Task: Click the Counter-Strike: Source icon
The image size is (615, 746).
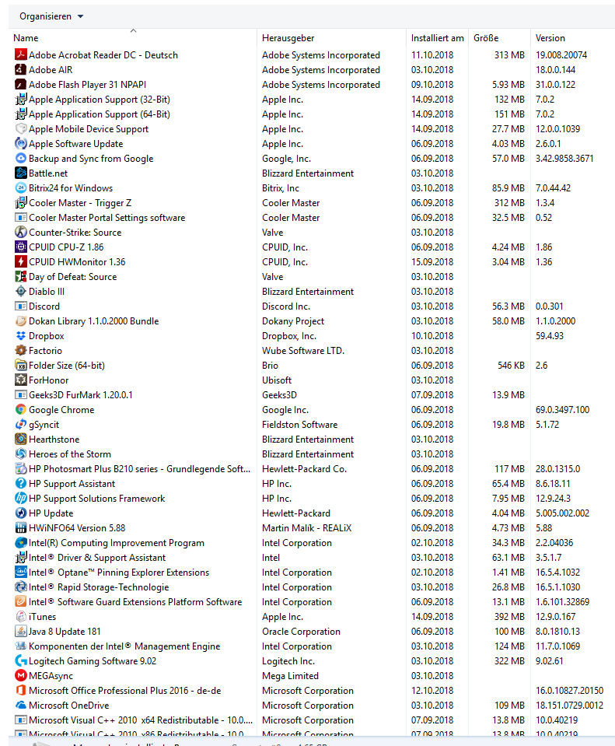Action: point(20,232)
